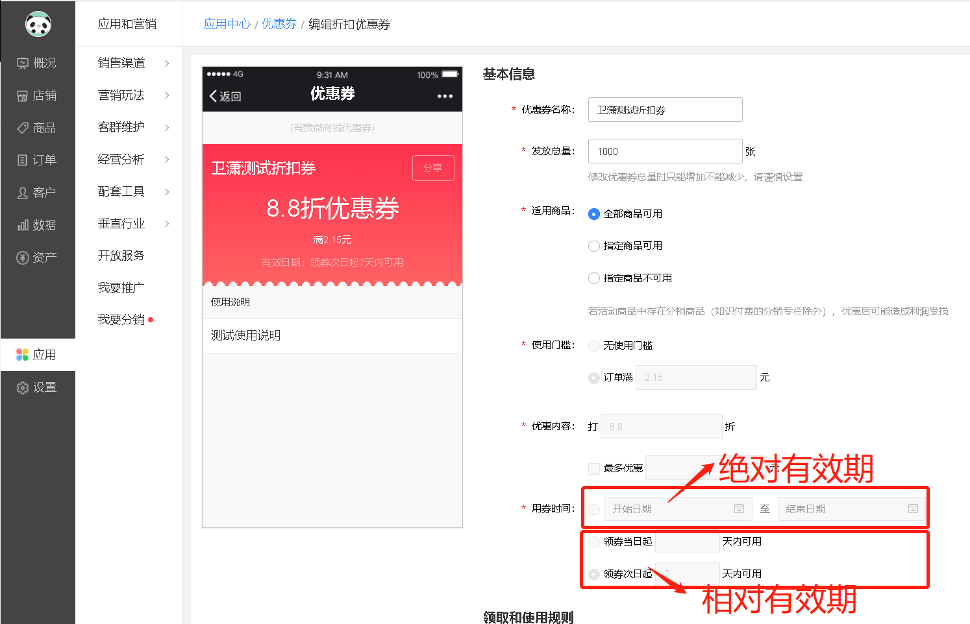
Task: Click 分享 button on coupon card
Action: point(433,168)
